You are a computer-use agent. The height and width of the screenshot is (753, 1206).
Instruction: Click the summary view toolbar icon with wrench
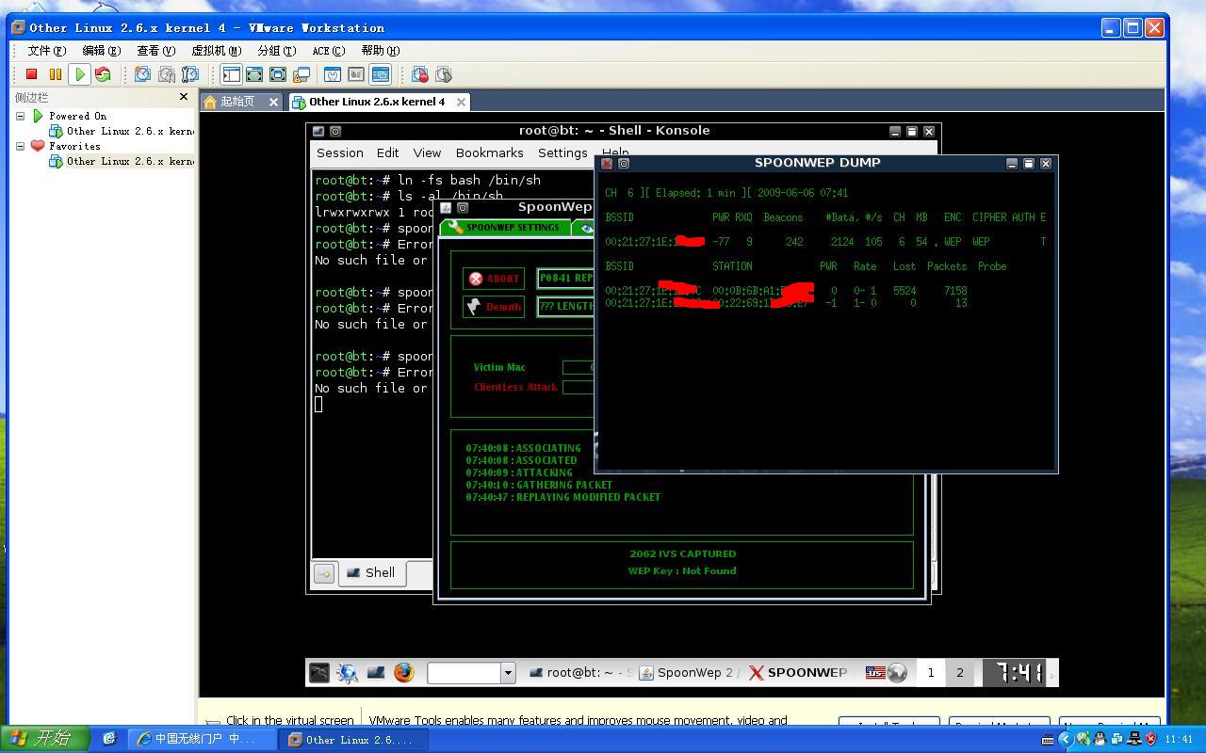point(333,74)
